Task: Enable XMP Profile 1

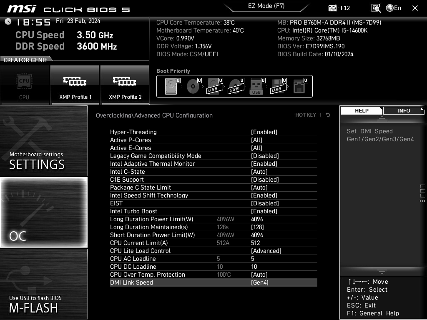Action: (75, 85)
